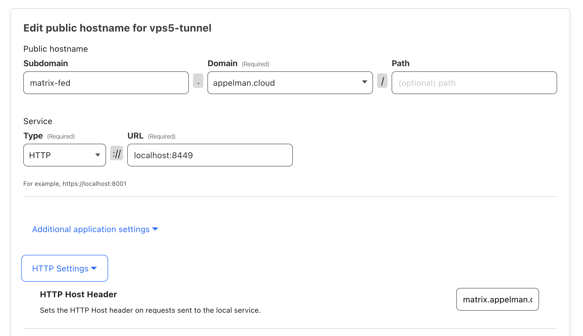Click the Subdomain field containing matrix-fed
The width and height of the screenshot is (583, 336).
click(106, 83)
